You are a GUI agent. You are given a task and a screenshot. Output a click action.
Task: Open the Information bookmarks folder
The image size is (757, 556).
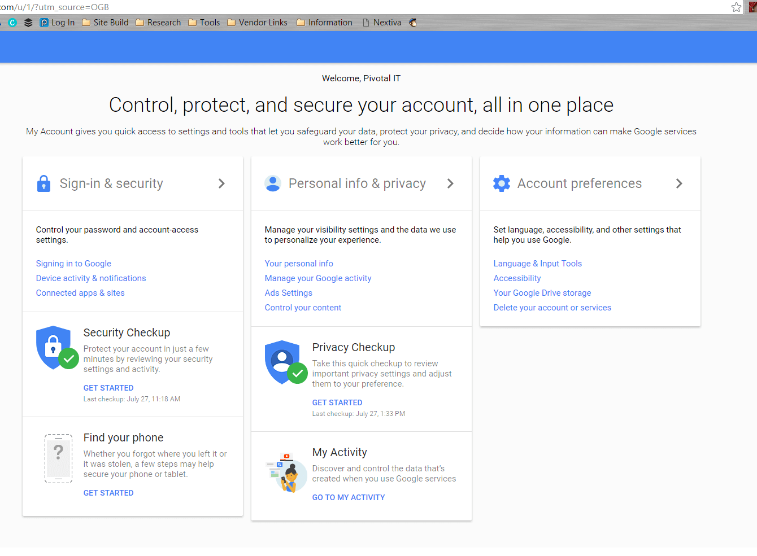(x=324, y=23)
